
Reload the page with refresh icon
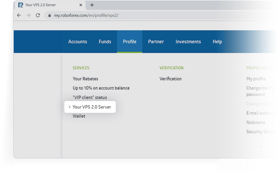tap(38, 15)
